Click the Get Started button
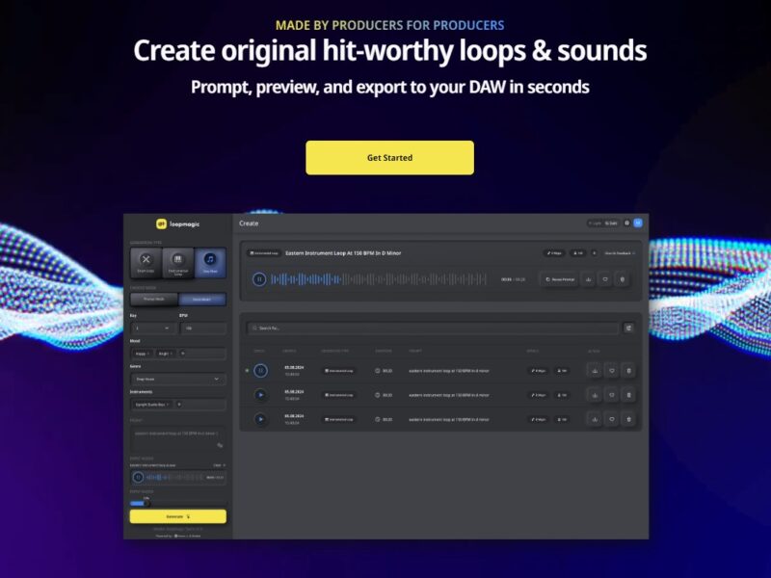The image size is (771, 578). coord(389,157)
